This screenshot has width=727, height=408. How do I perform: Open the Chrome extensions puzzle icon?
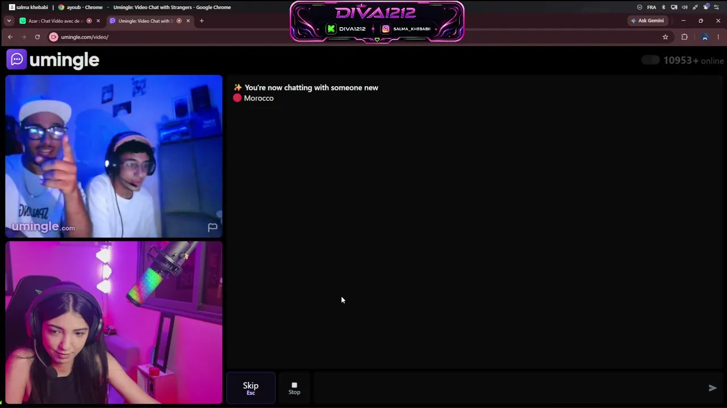684,37
